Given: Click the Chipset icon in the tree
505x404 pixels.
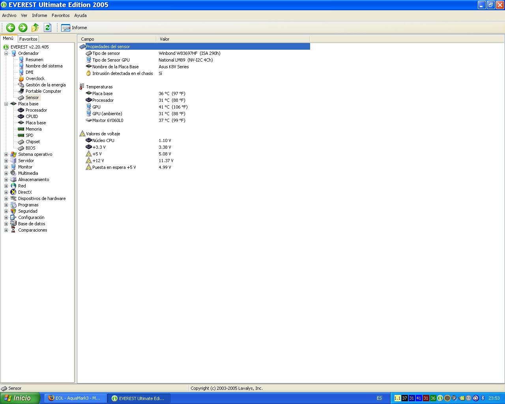Looking at the screenshot, I should coord(21,142).
